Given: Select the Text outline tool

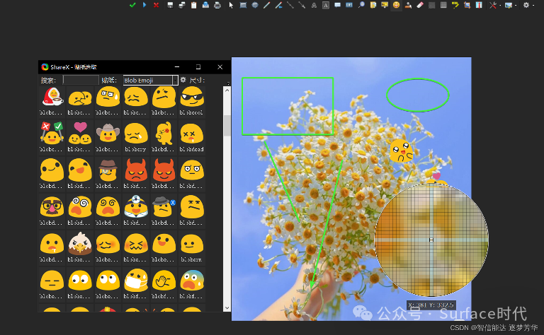Looking at the screenshot, I should pyautogui.click(x=314, y=5).
